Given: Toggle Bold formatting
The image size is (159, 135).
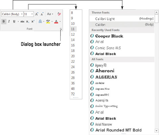Looking at the screenshot, I should click(4, 21).
